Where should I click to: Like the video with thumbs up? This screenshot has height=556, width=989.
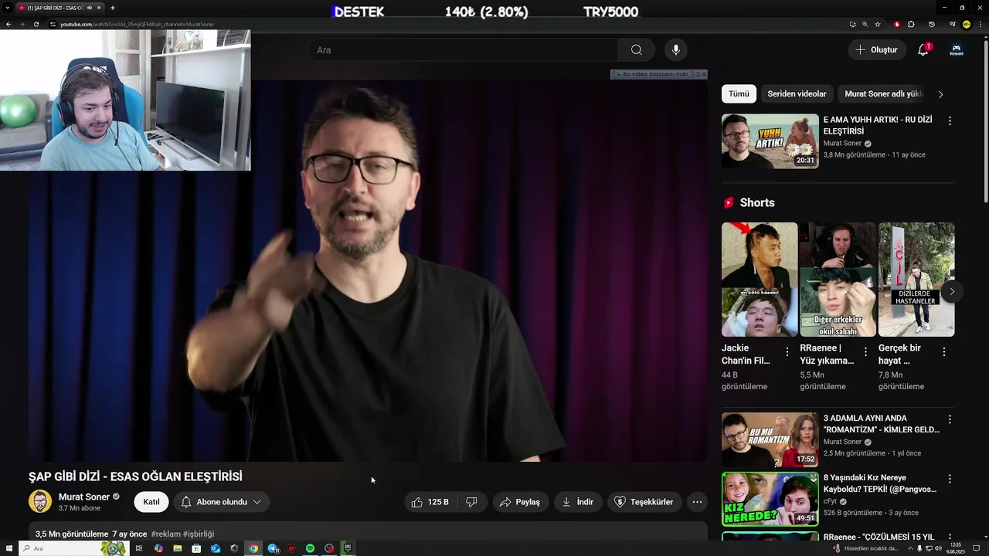click(x=430, y=502)
